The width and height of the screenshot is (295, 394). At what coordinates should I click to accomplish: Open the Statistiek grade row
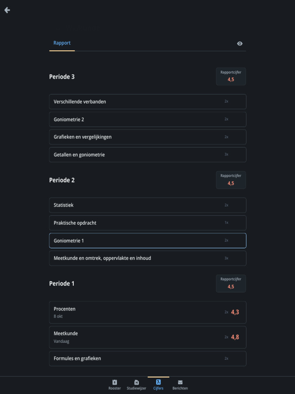pyautogui.click(x=147, y=205)
